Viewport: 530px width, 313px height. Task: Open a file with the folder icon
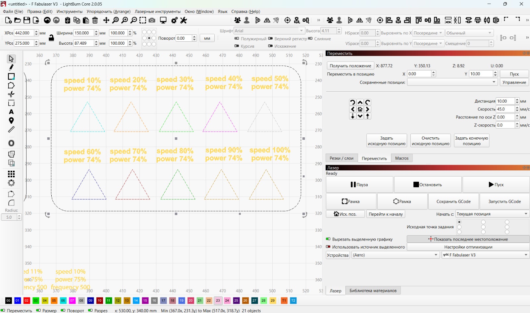[x=17, y=20]
